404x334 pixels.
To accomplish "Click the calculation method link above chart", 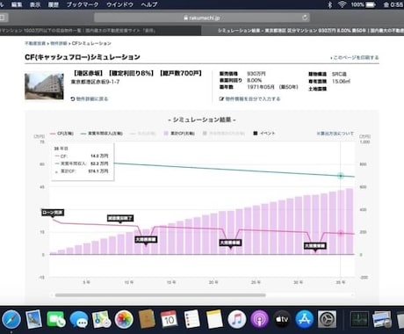I will [335, 134].
